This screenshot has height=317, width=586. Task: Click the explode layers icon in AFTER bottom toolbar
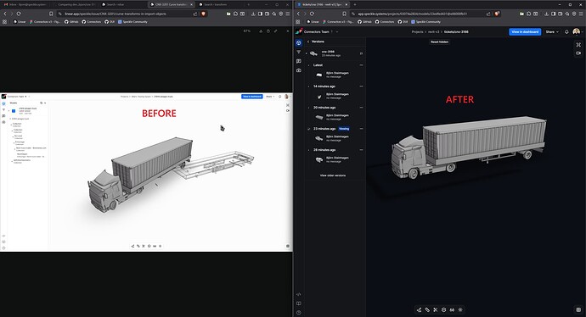point(443,310)
